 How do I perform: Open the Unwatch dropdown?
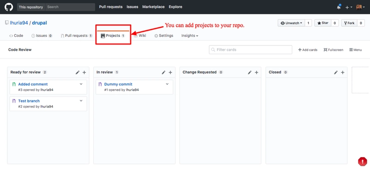coord(291,23)
